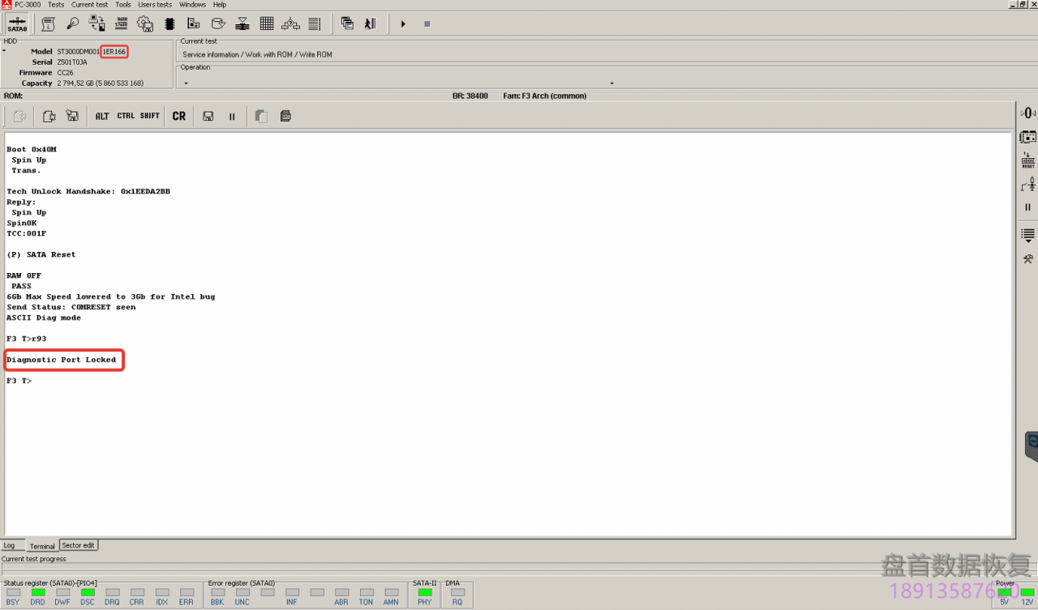Expand the Operation dropdown arrow
This screenshot has width=1038, height=610.
point(611,83)
